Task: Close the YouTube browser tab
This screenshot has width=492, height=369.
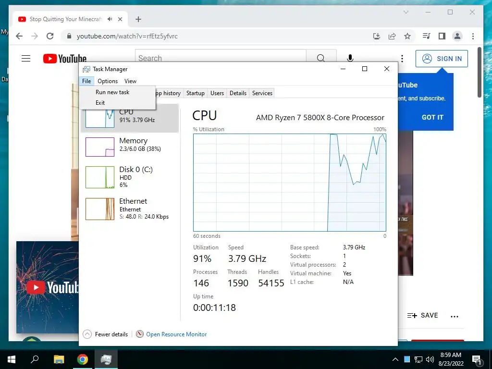Action: pyautogui.click(x=120, y=19)
